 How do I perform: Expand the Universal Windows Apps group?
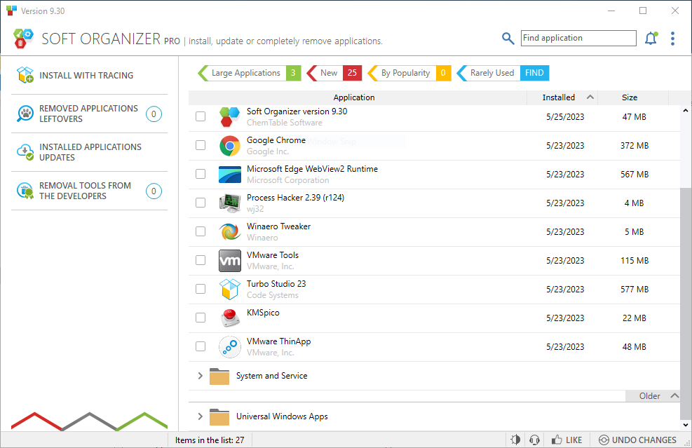200,416
